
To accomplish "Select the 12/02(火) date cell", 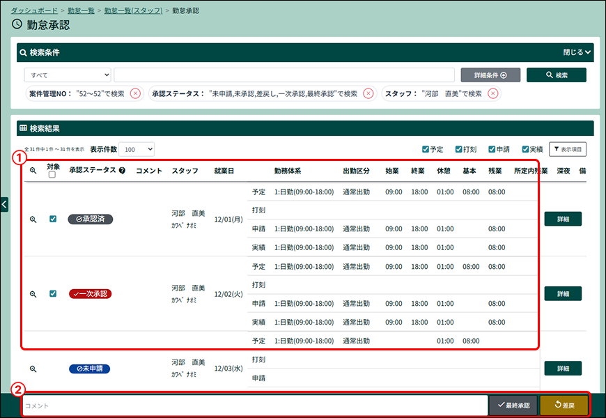I will 228,294.
